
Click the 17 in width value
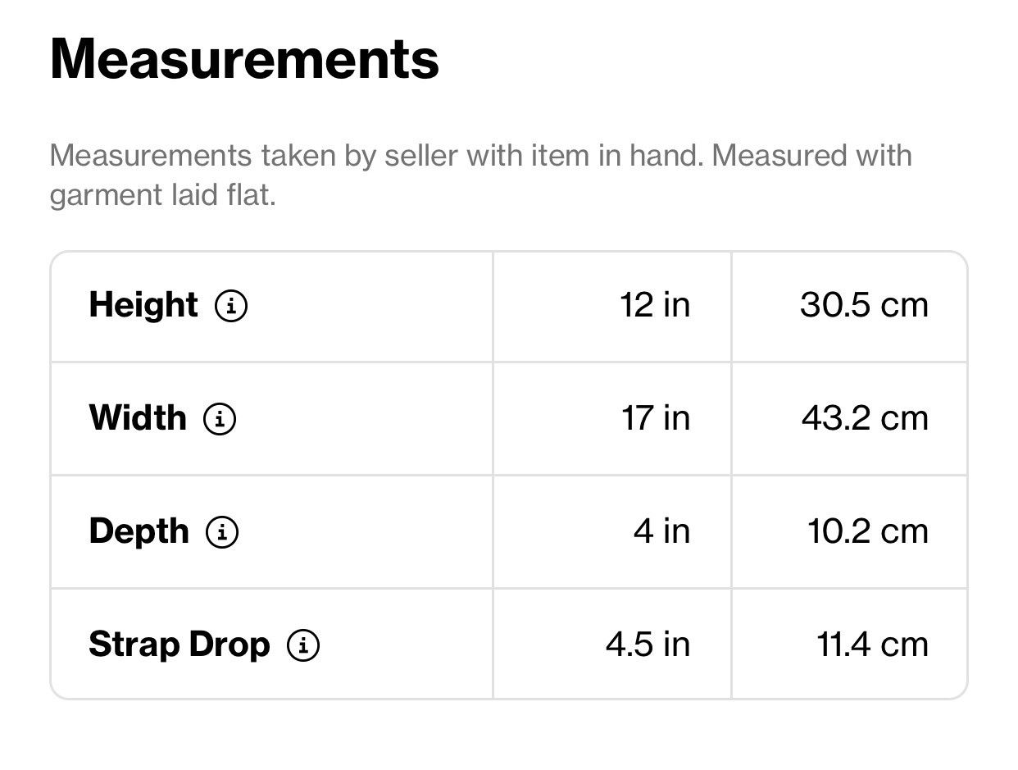pos(655,418)
